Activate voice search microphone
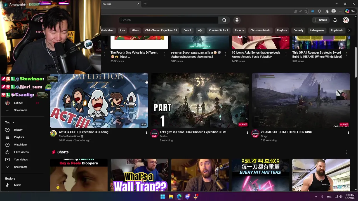This screenshot has height=201, width=358. point(237,20)
